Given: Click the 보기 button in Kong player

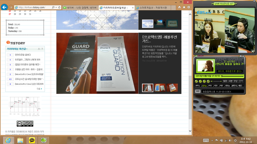Looking at the screenshot, I should [225, 81].
